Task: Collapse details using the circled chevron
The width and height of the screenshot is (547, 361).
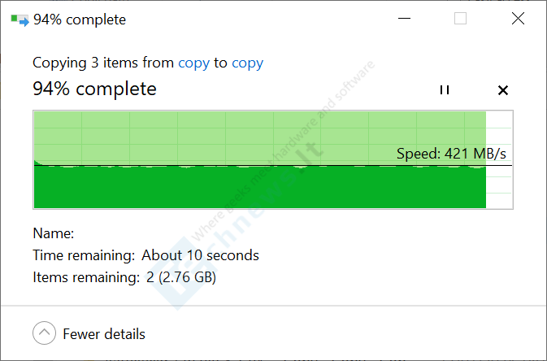Action: tap(45, 333)
